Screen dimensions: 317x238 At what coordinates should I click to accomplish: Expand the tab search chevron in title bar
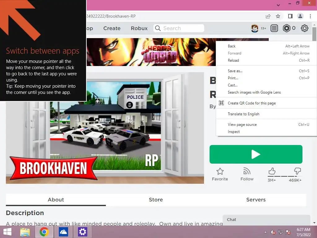coord(278,5)
